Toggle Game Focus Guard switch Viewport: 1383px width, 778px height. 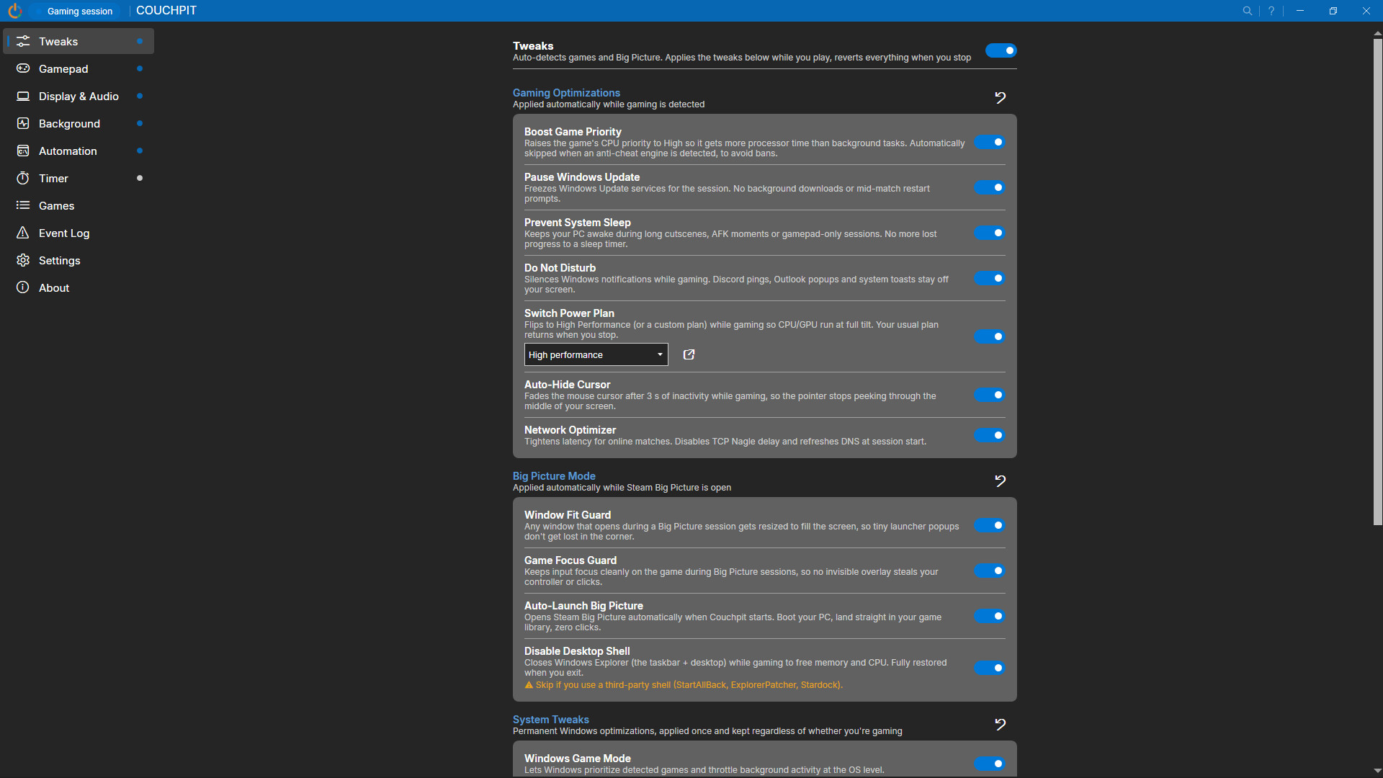990,571
